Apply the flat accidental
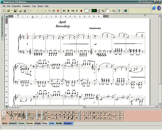 tap(86, 113)
